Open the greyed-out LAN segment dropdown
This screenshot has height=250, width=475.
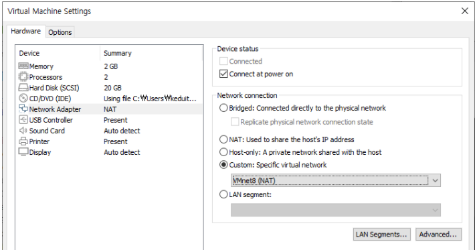pyautogui.click(x=336, y=210)
